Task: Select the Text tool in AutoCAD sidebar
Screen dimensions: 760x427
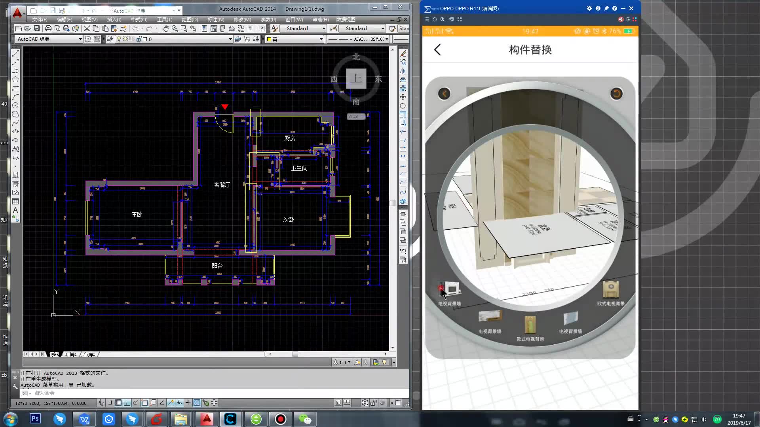Action: tap(16, 211)
